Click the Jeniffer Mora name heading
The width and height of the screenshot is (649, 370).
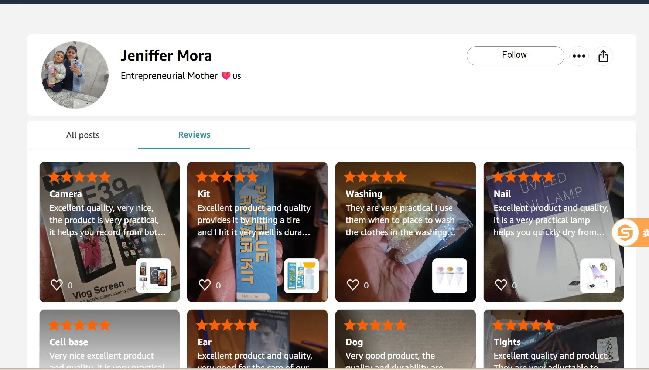(166, 56)
